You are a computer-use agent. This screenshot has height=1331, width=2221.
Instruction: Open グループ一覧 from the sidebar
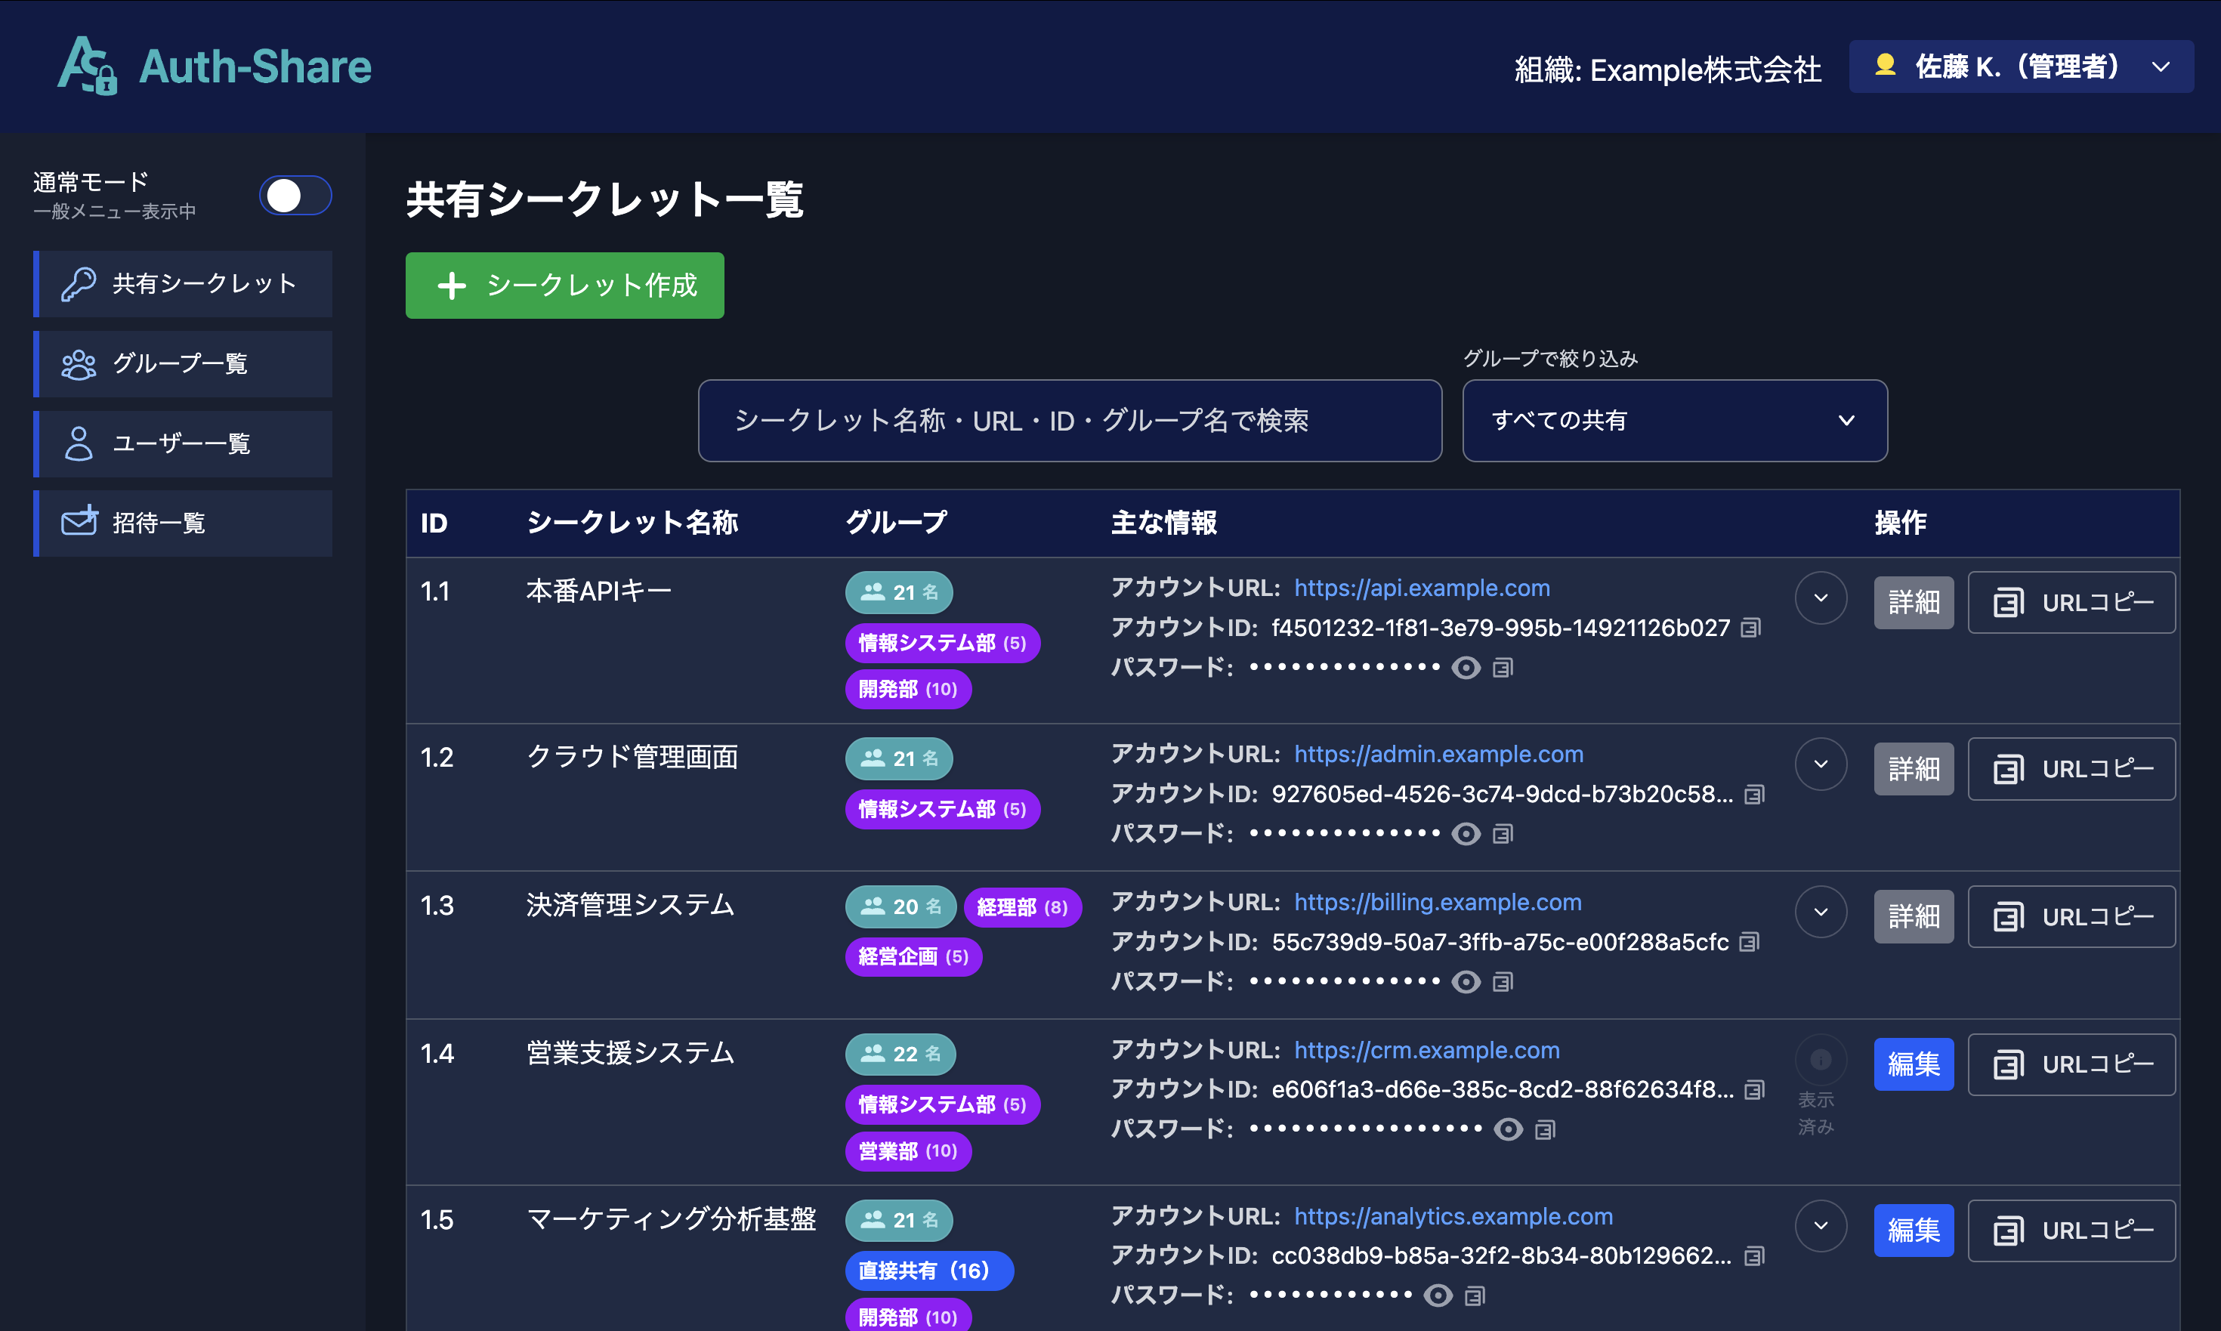[x=179, y=363]
